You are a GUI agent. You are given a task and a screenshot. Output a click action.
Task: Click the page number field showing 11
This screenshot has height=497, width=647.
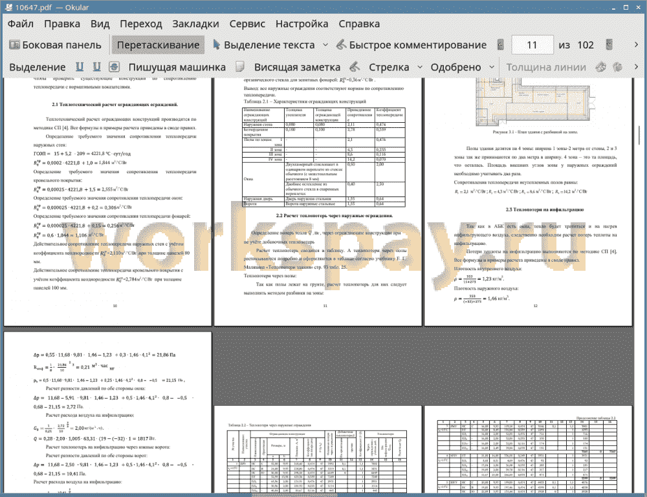[x=532, y=45]
